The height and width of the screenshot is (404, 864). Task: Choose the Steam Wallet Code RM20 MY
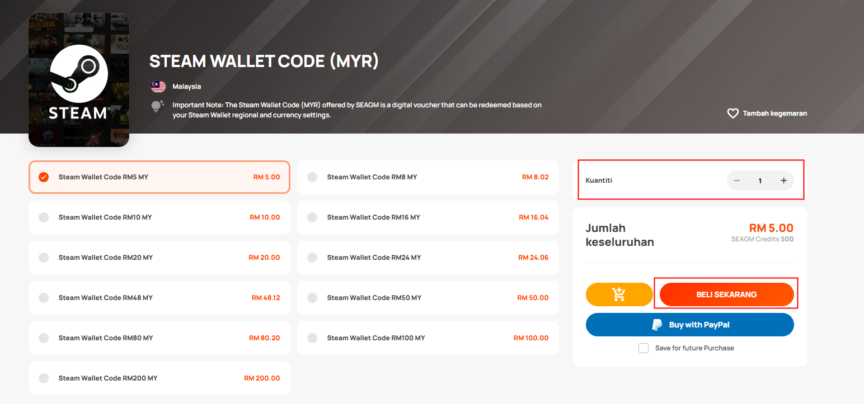159,258
